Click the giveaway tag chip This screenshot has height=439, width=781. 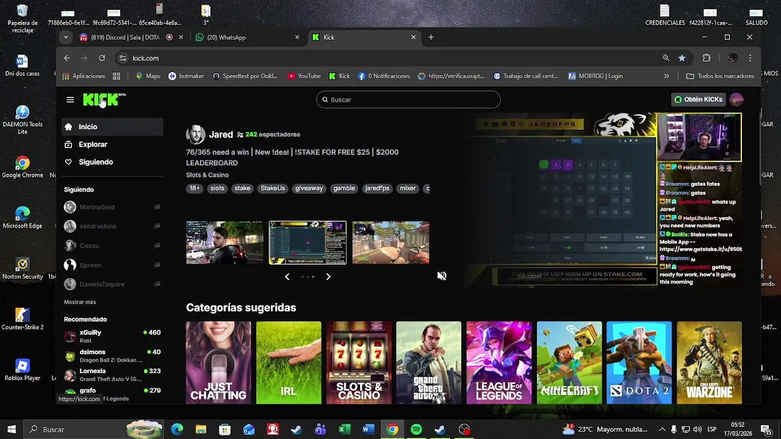309,188
